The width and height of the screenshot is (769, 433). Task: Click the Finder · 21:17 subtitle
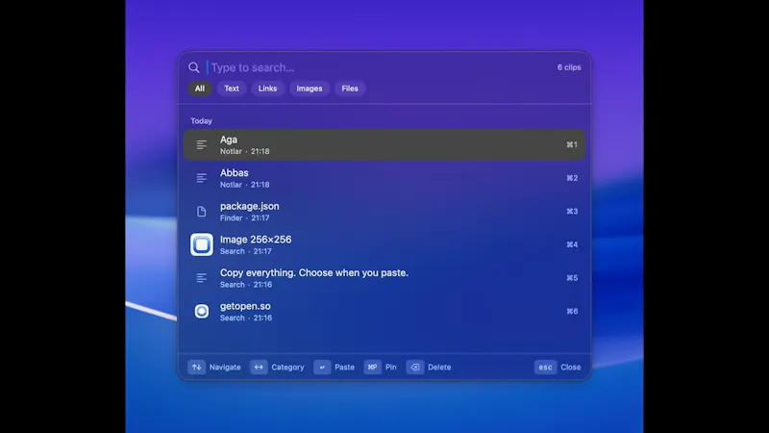(x=245, y=218)
